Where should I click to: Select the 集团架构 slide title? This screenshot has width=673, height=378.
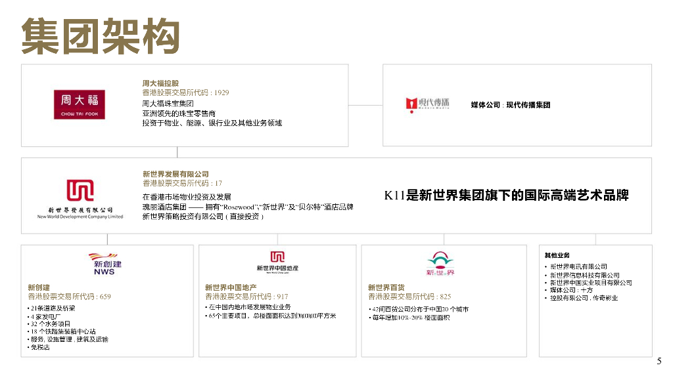pyautogui.click(x=101, y=37)
